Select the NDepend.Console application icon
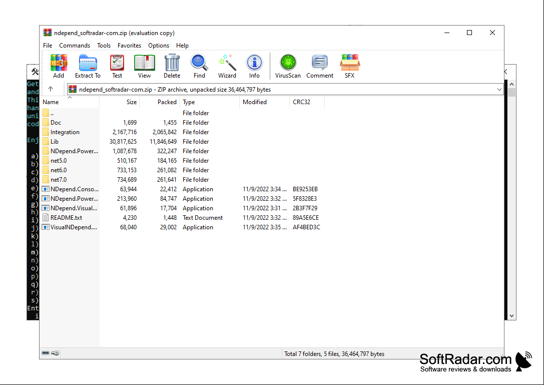Image resolution: width=544 pixels, height=385 pixels. tap(46, 189)
